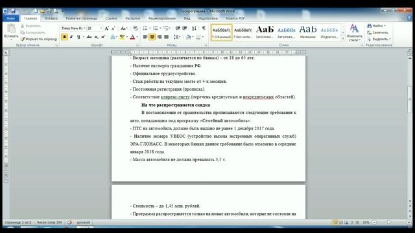Open the line spacing dropdown
Screen dimensions: 415x233
(177, 37)
